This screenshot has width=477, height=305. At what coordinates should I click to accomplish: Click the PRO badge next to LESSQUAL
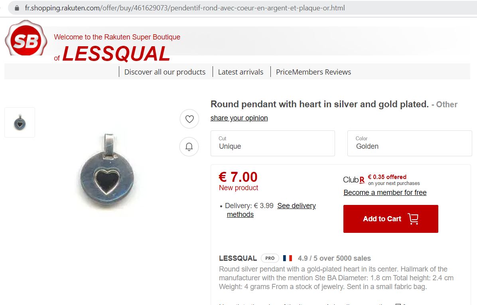coord(270,258)
